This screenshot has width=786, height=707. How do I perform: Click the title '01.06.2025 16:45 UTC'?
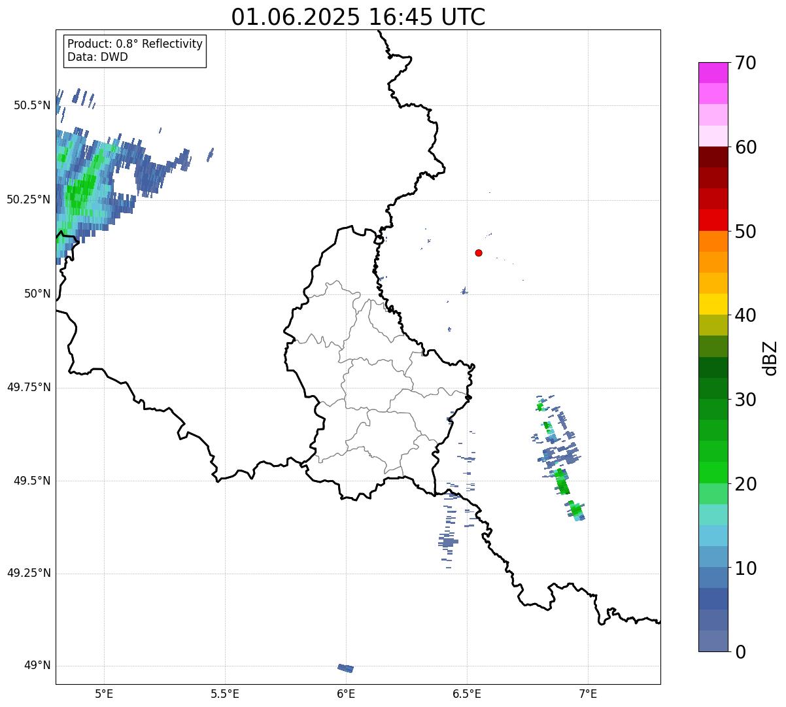click(x=358, y=17)
